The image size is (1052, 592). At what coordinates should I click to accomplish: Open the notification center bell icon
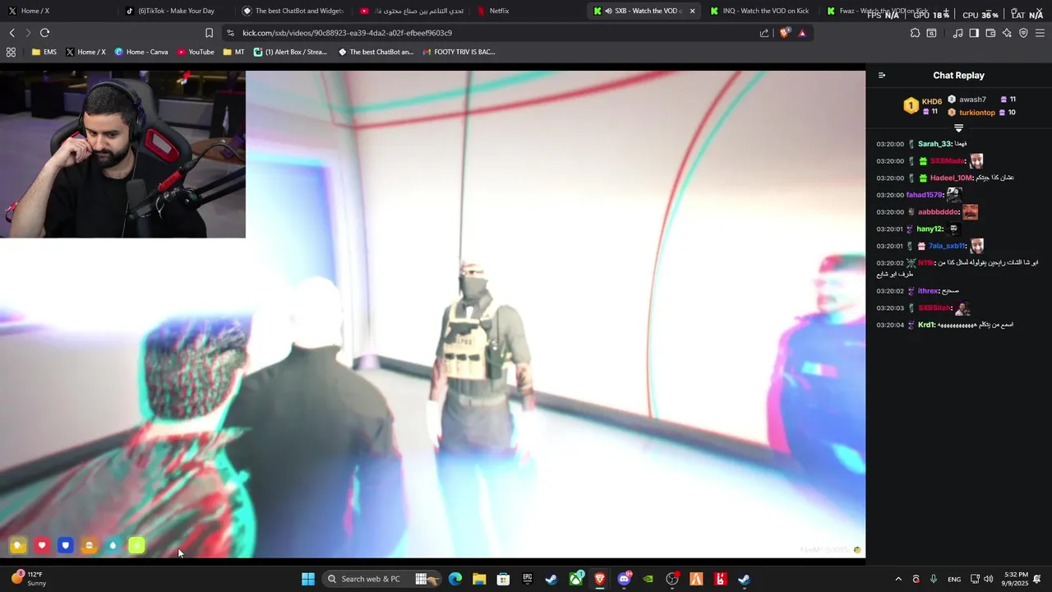1037,579
